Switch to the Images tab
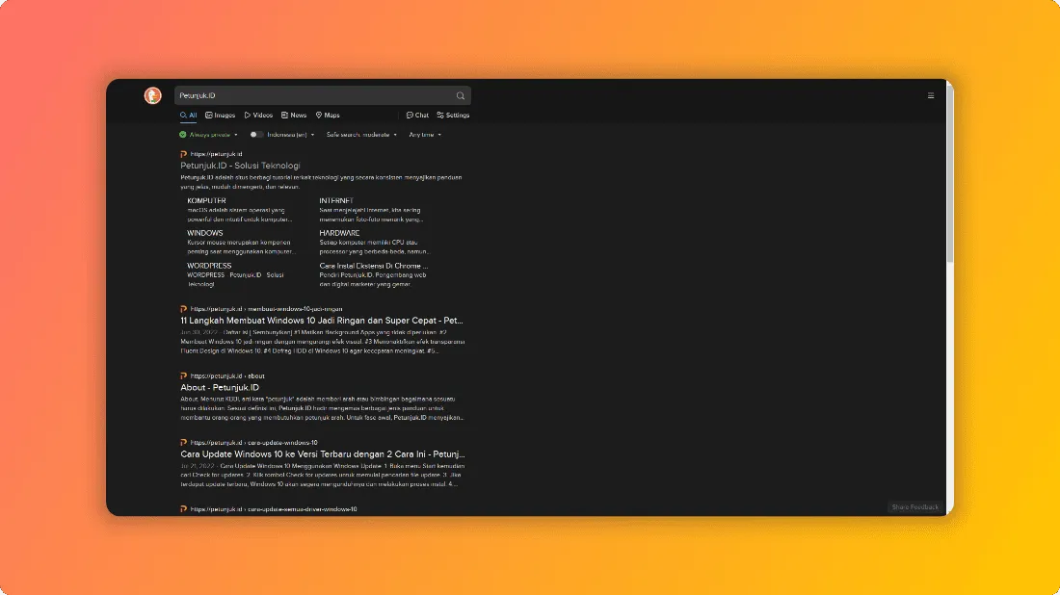This screenshot has height=595, width=1060. (x=221, y=116)
